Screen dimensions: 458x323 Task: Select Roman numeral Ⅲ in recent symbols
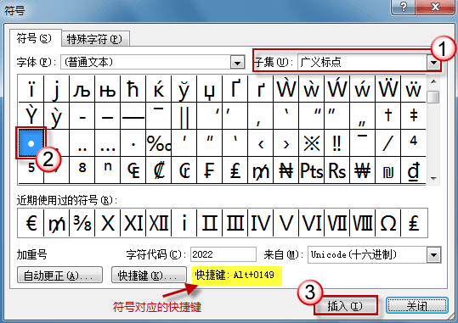[x=235, y=223]
